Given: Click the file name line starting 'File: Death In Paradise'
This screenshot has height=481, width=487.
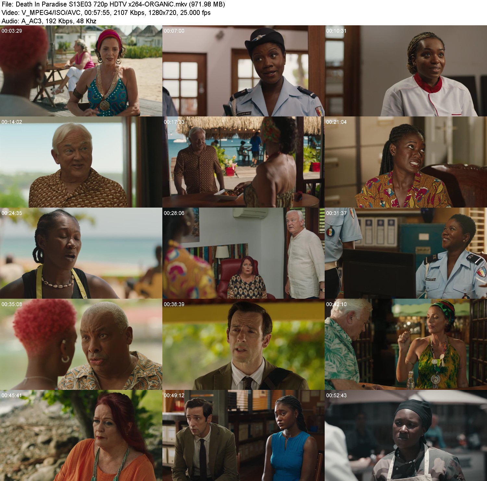Looking at the screenshot, I should pyautogui.click(x=113, y=4).
